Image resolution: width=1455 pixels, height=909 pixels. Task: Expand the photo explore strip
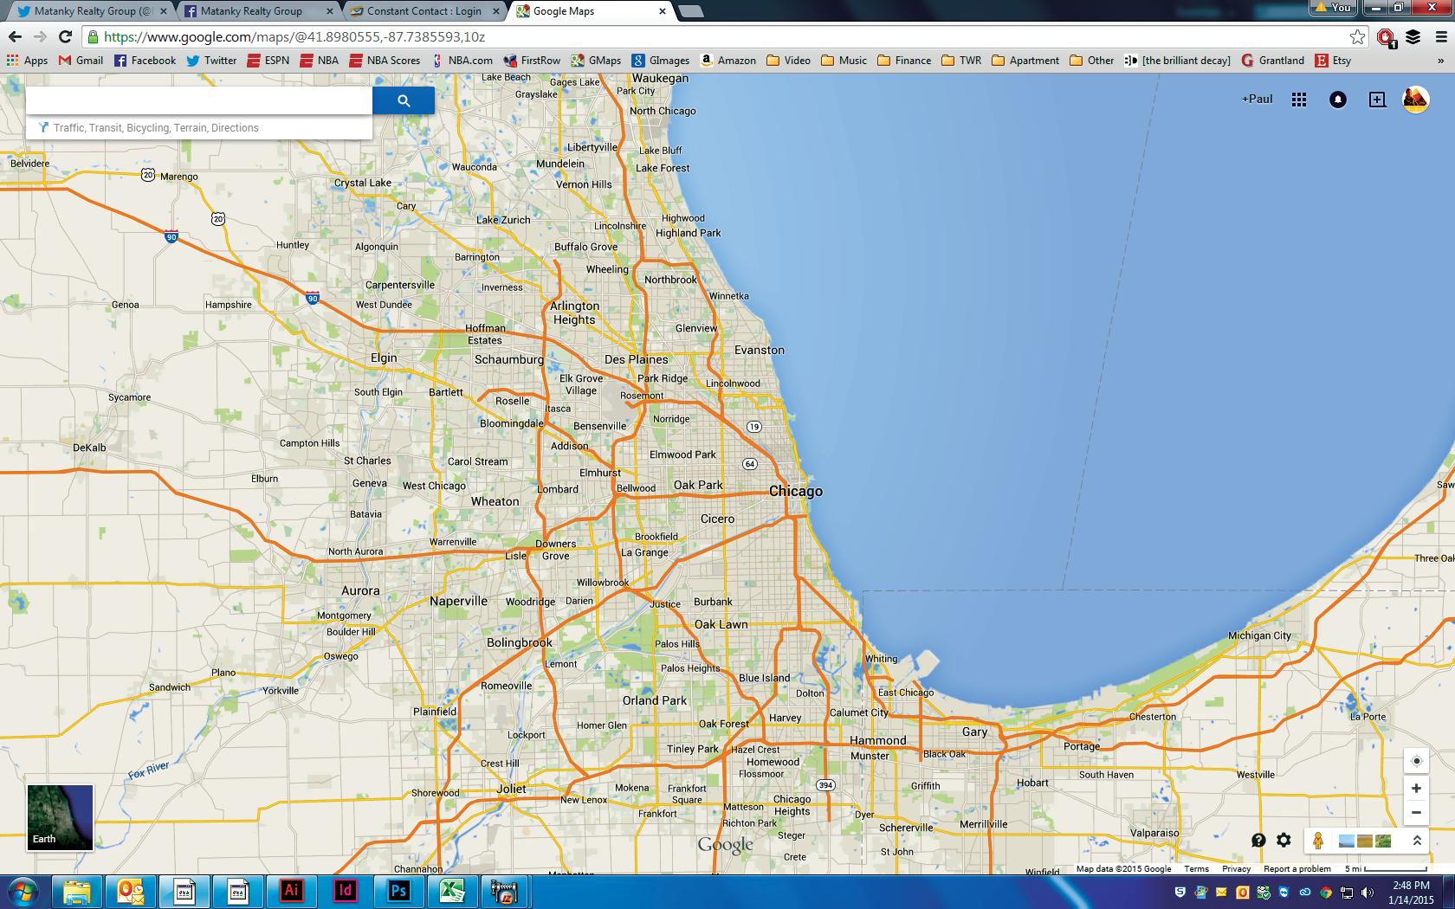coord(1417,840)
